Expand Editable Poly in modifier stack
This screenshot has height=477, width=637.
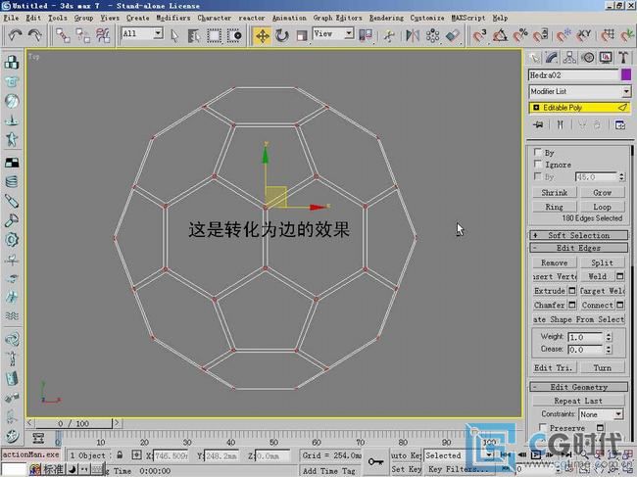[x=536, y=108]
